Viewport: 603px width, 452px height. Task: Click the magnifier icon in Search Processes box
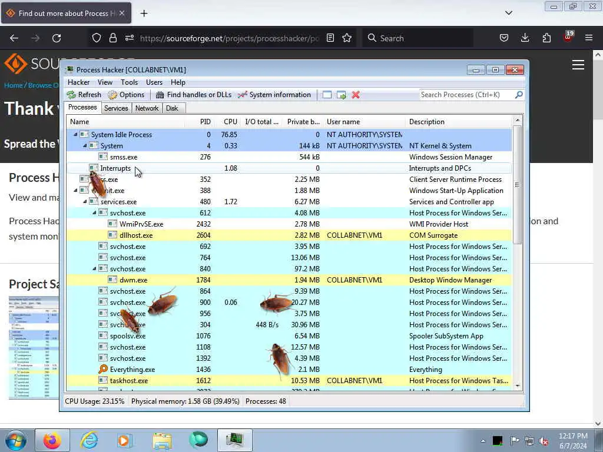519,95
